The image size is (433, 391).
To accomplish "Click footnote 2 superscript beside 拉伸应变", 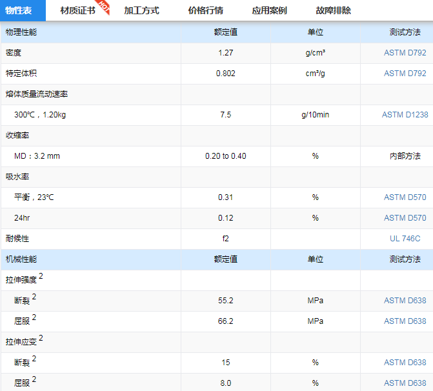I will point(41,338).
